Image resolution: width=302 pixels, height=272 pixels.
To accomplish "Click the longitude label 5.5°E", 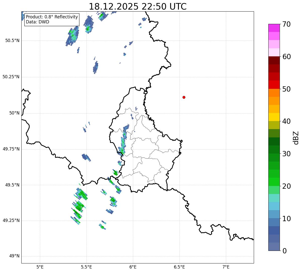I will (x=86, y=267).
